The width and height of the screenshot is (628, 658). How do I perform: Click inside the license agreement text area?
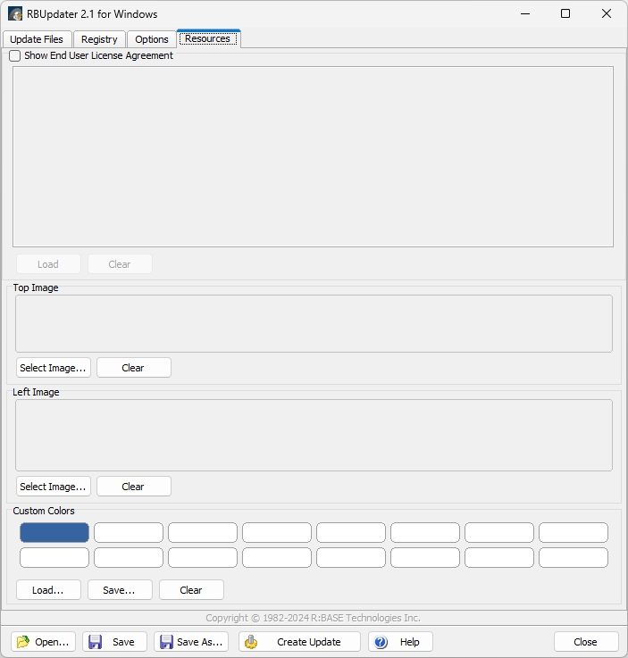tap(314, 156)
